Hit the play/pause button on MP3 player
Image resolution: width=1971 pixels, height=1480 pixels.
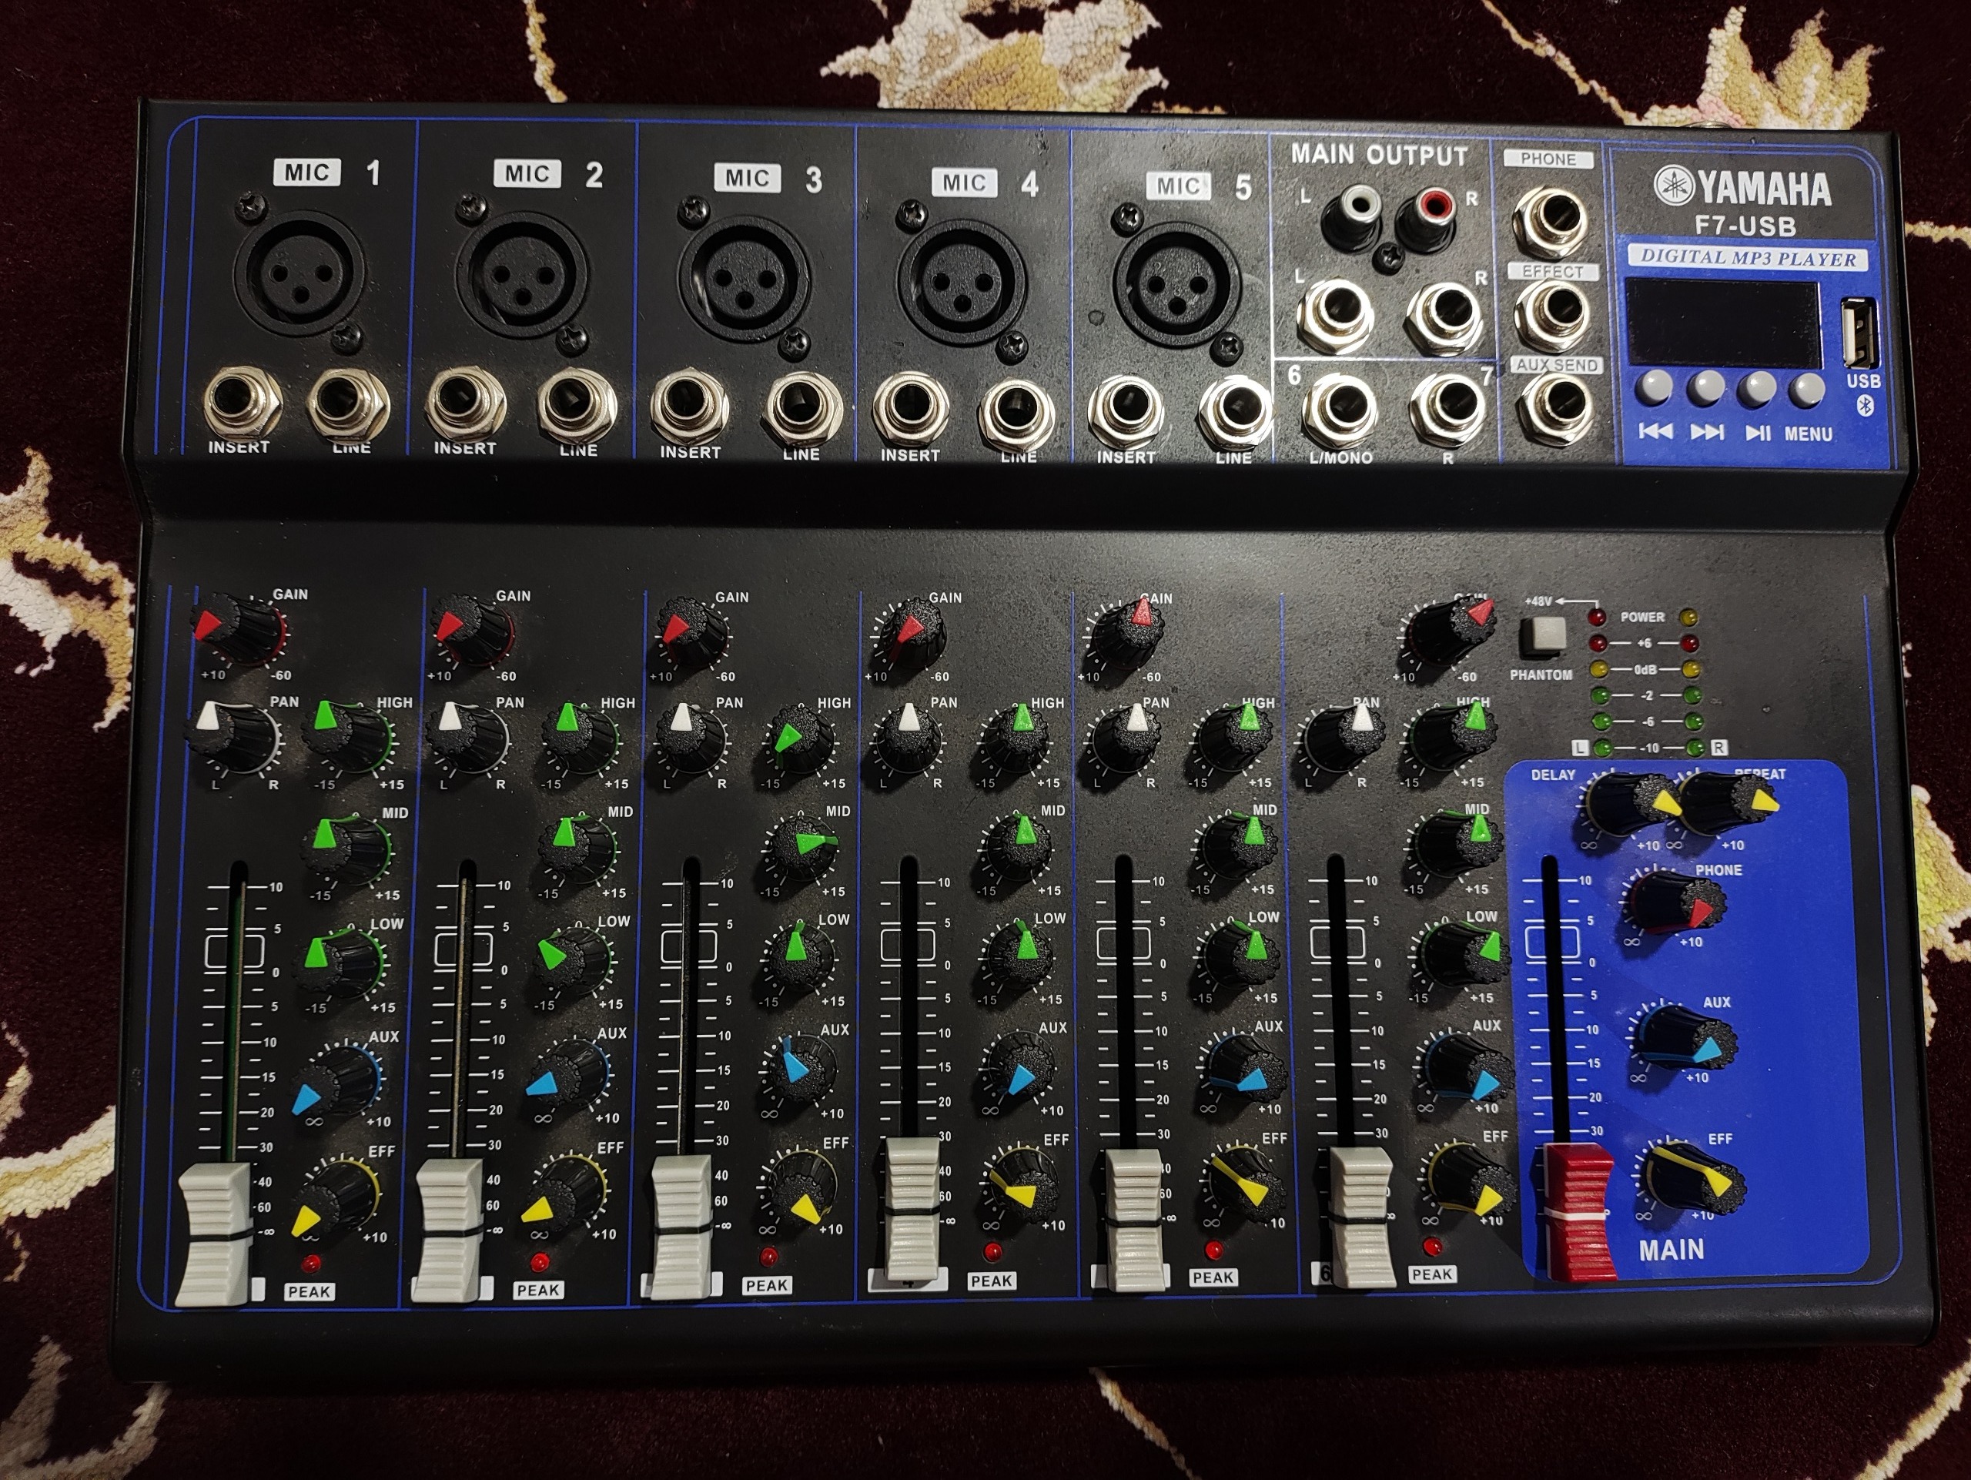pos(1758,389)
